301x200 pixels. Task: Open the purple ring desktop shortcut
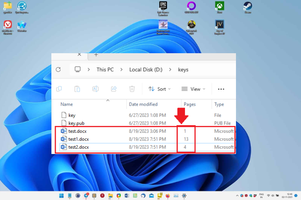pos(191,7)
